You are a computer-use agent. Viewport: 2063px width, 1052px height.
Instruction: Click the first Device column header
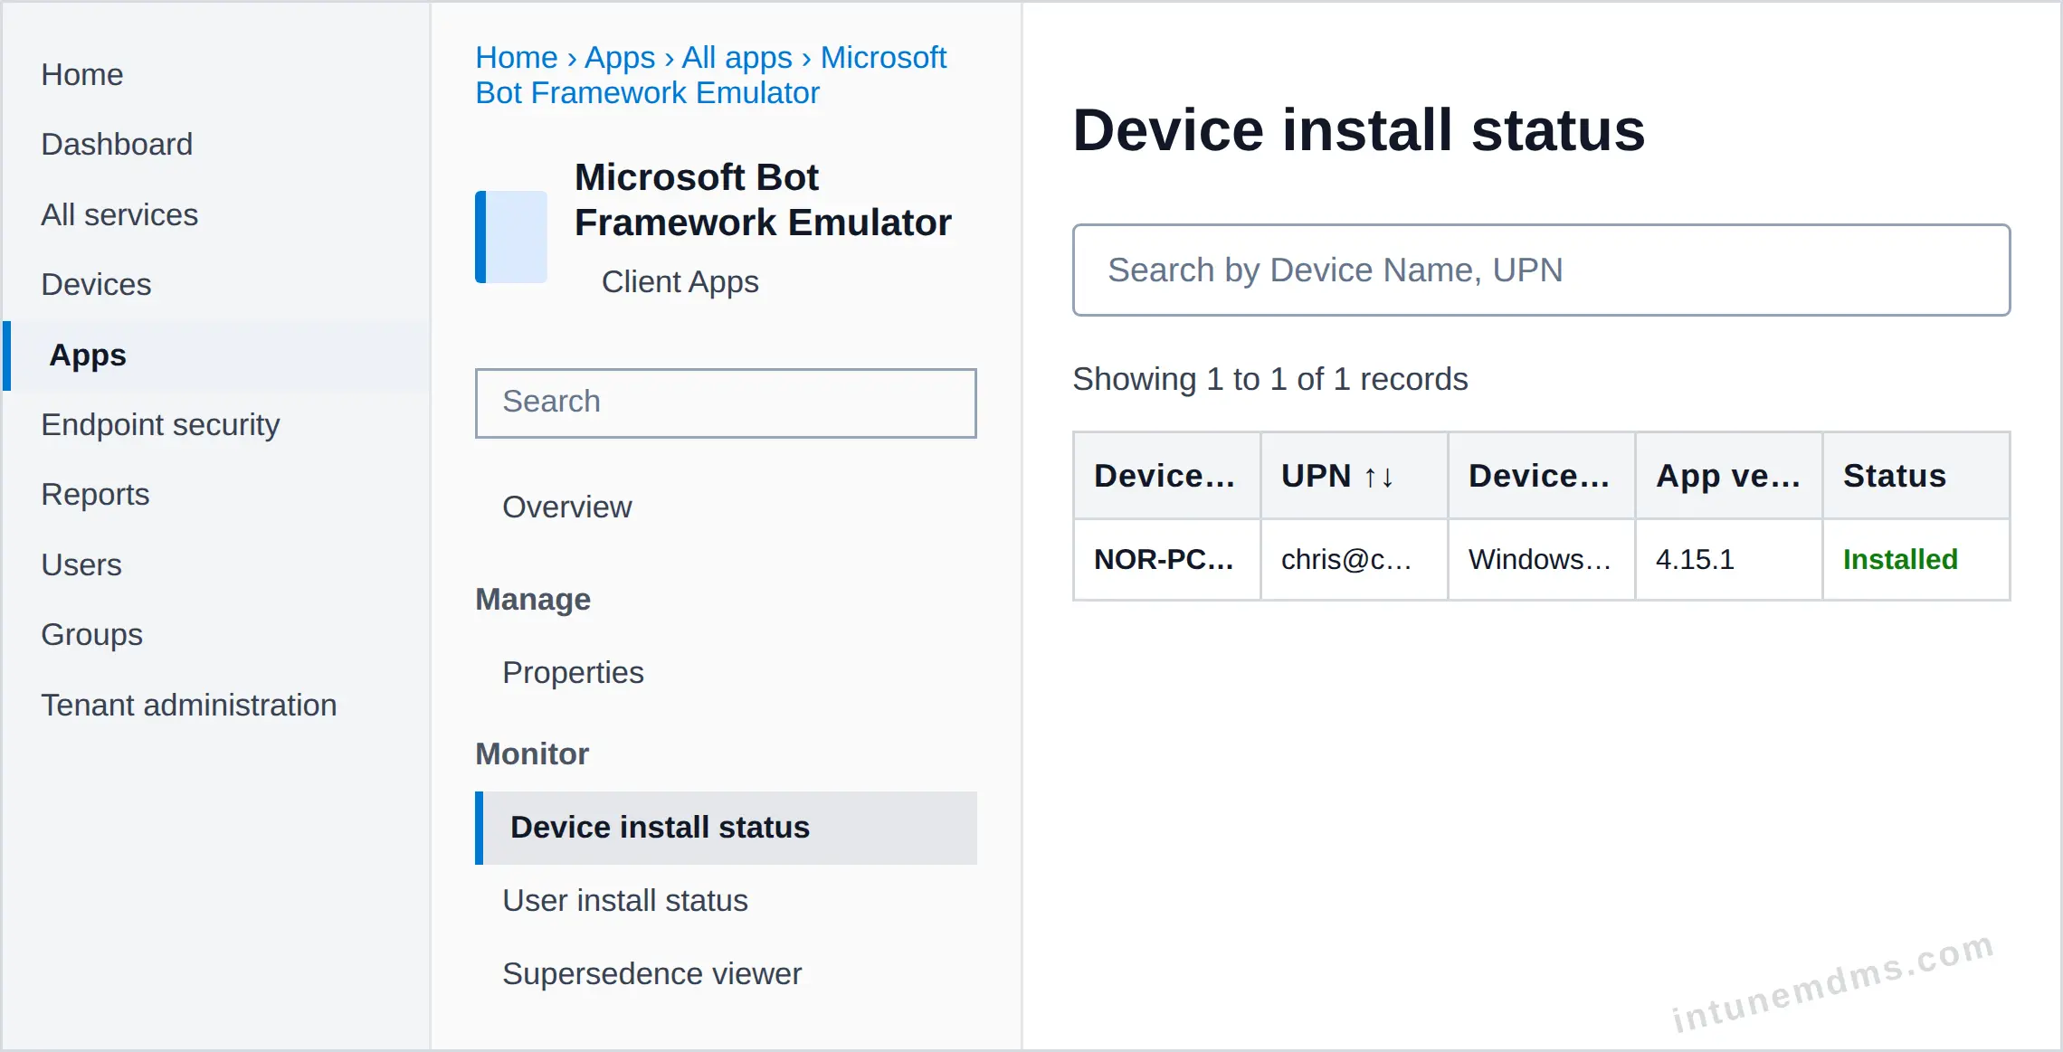[1166, 476]
